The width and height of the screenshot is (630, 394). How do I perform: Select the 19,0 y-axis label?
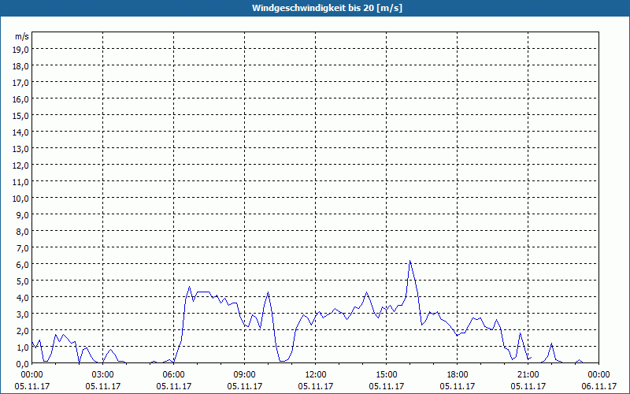click(21, 50)
